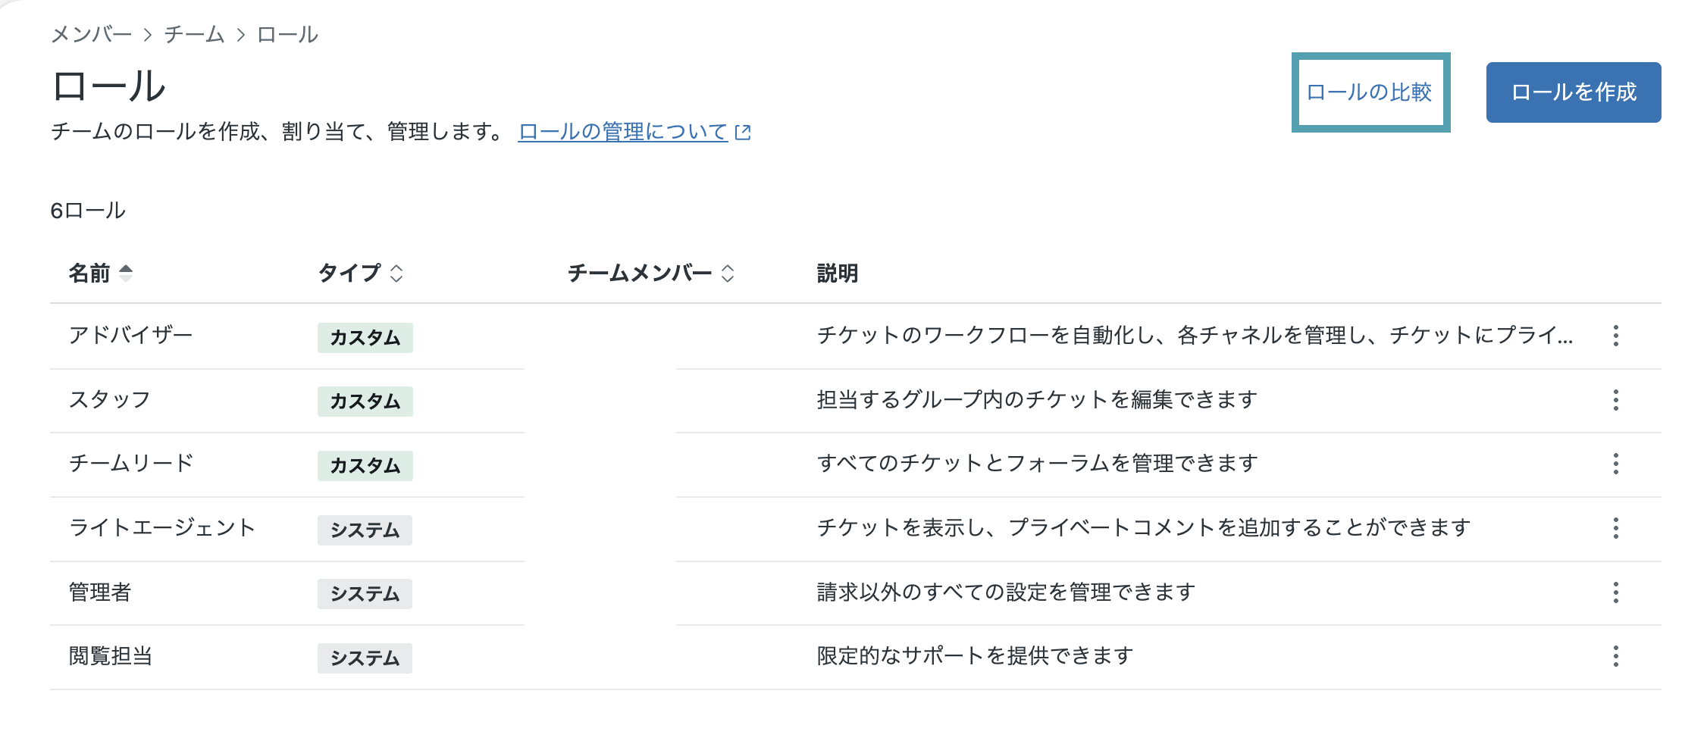This screenshot has height=744, width=1707.
Task: Open kebab menu for アドバイザー role
Action: [1615, 336]
